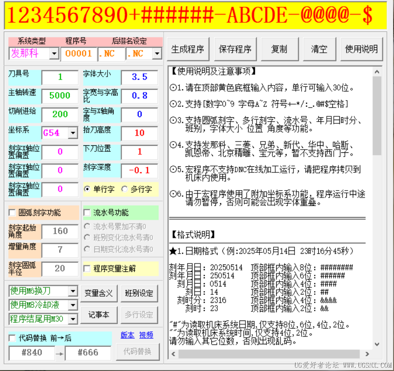
Task: Click the 程序号 O0001 field
Action: click(79, 54)
